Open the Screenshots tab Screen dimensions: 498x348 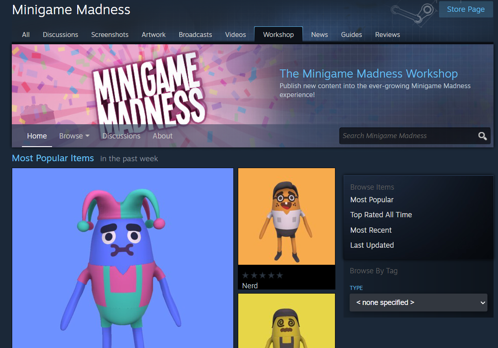coord(110,35)
